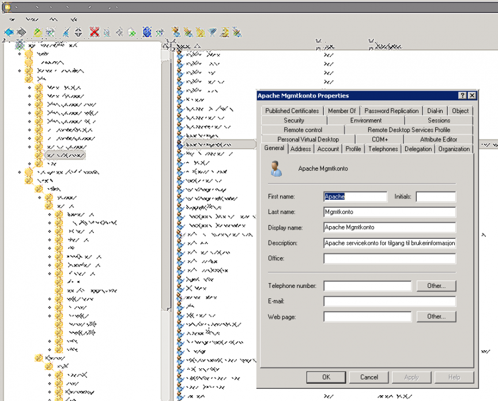
Task: Click inside the Description text field
Action: (x=389, y=243)
